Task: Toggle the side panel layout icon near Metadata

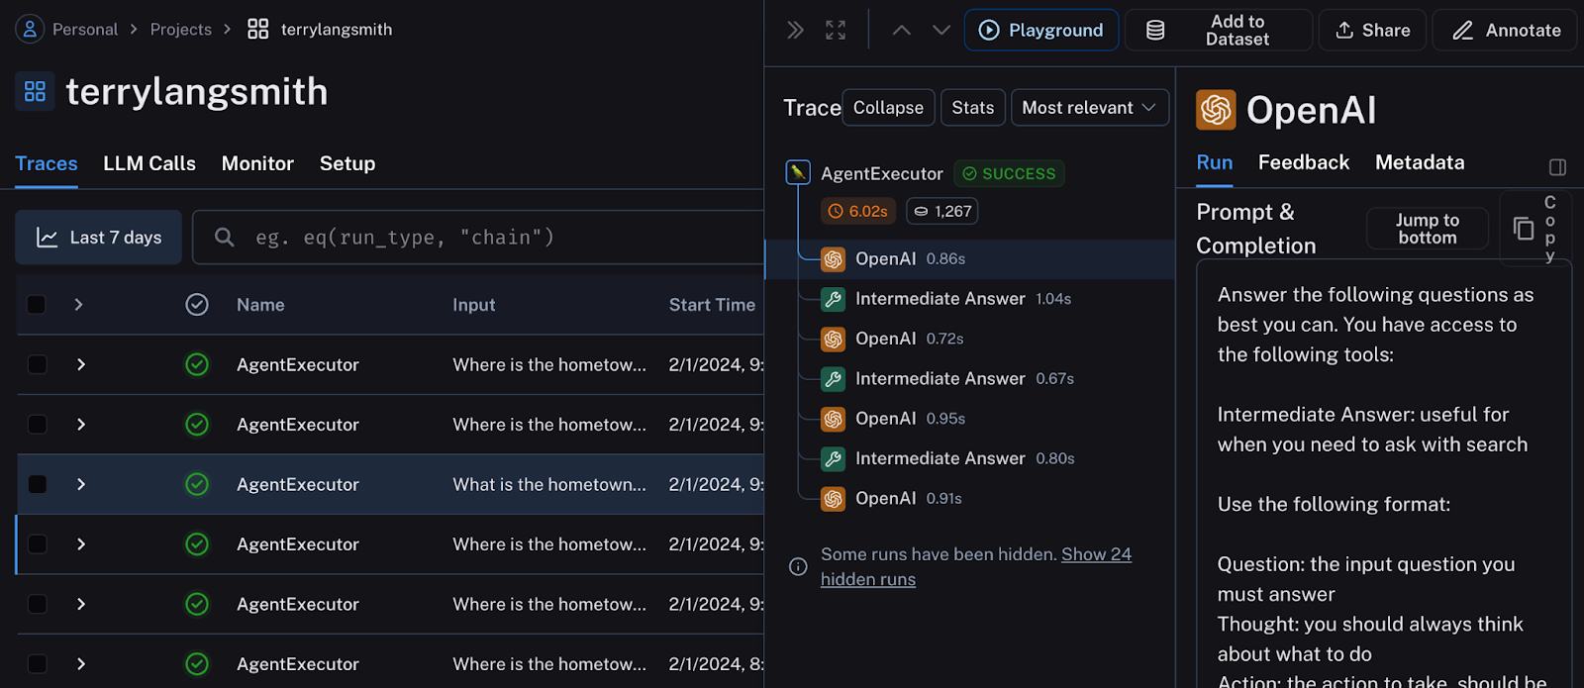Action: pos(1557,167)
